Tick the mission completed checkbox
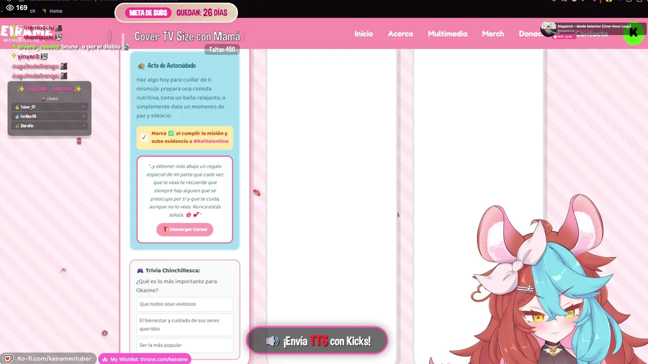This screenshot has width=648, height=364. tap(144, 138)
